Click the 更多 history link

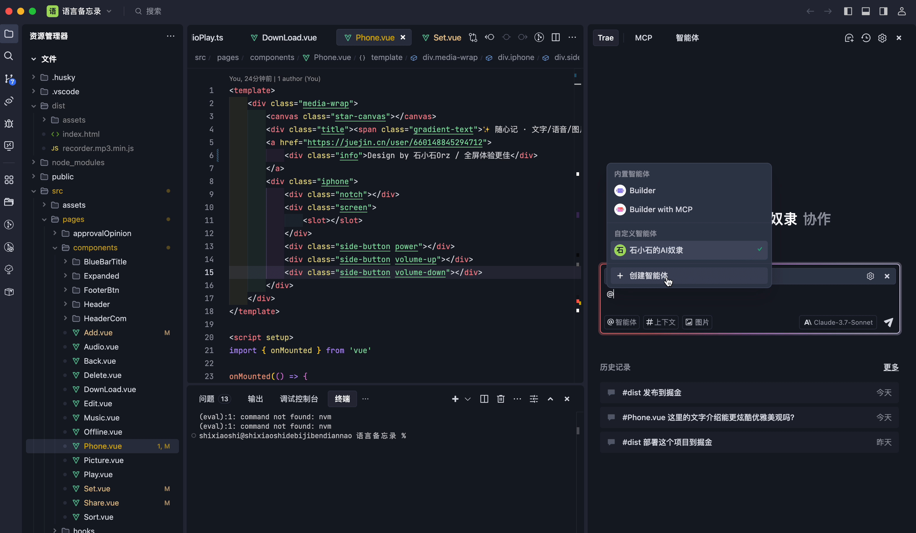click(891, 367)
